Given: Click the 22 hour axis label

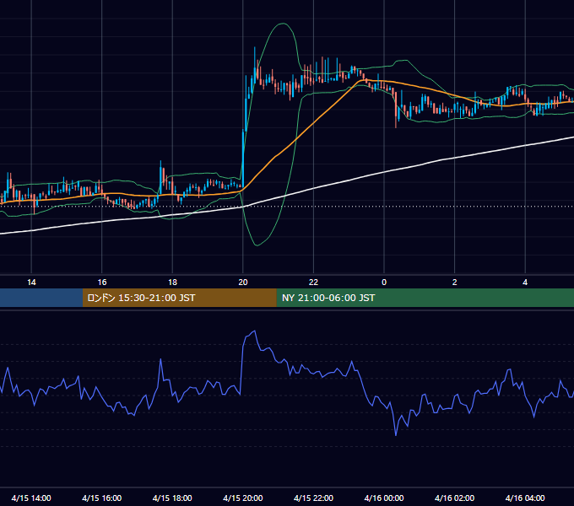Looking at the screenshot, I should coord(313,283).
